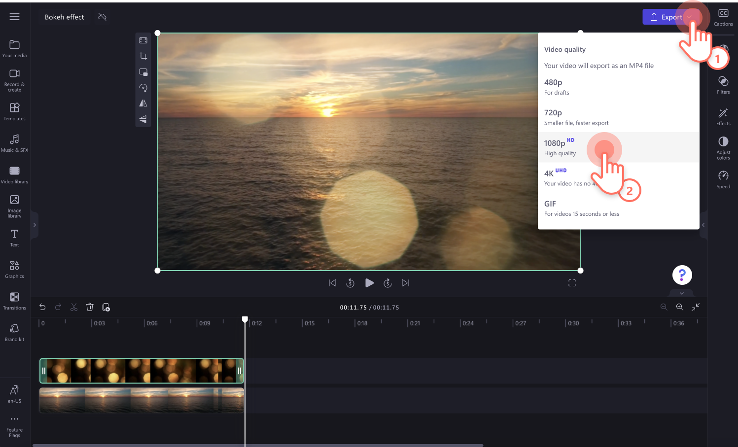Rewind five seconds

(x=351, y=283)
